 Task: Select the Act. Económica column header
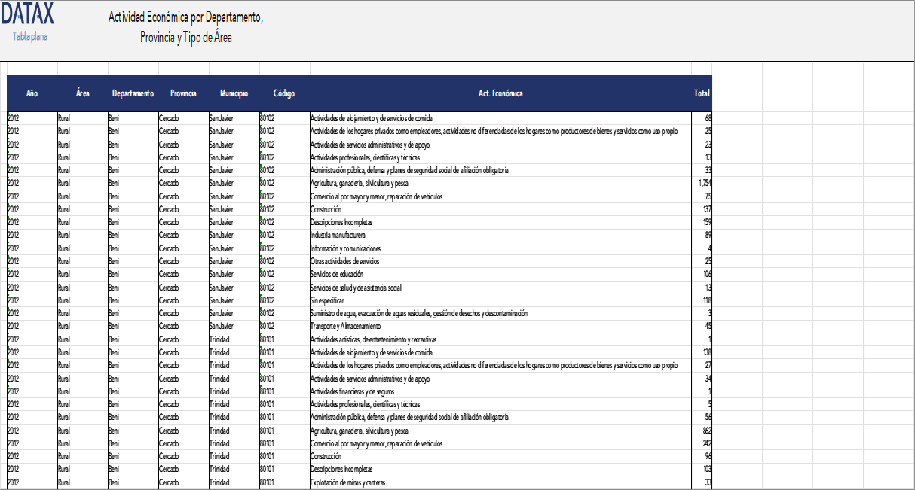pos(500,93)
